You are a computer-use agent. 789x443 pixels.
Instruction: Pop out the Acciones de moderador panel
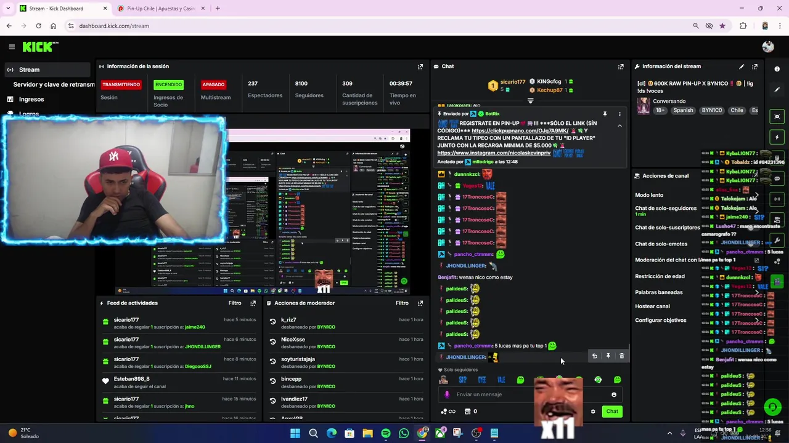(x=420, y=303)
